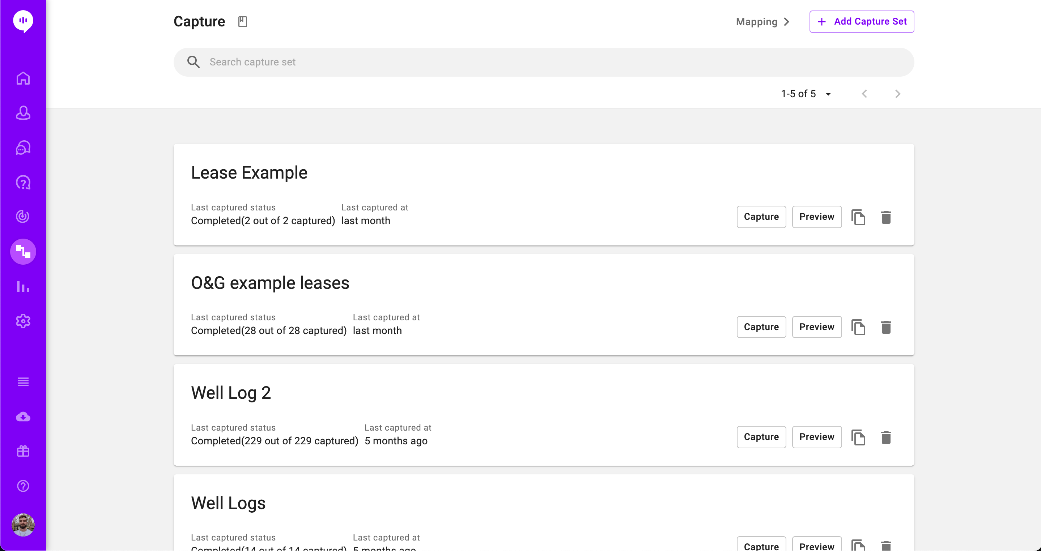
Task: Click the contacts person icon in sidebar
Action: pyautogui.click(x=23, y=113)
